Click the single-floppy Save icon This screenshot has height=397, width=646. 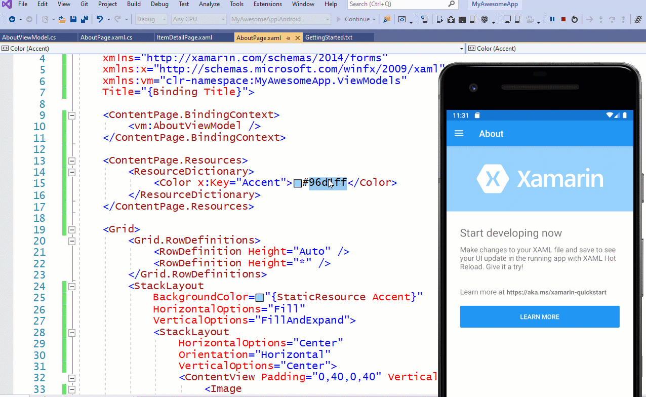pyautogui.click(x=73, y=19)
